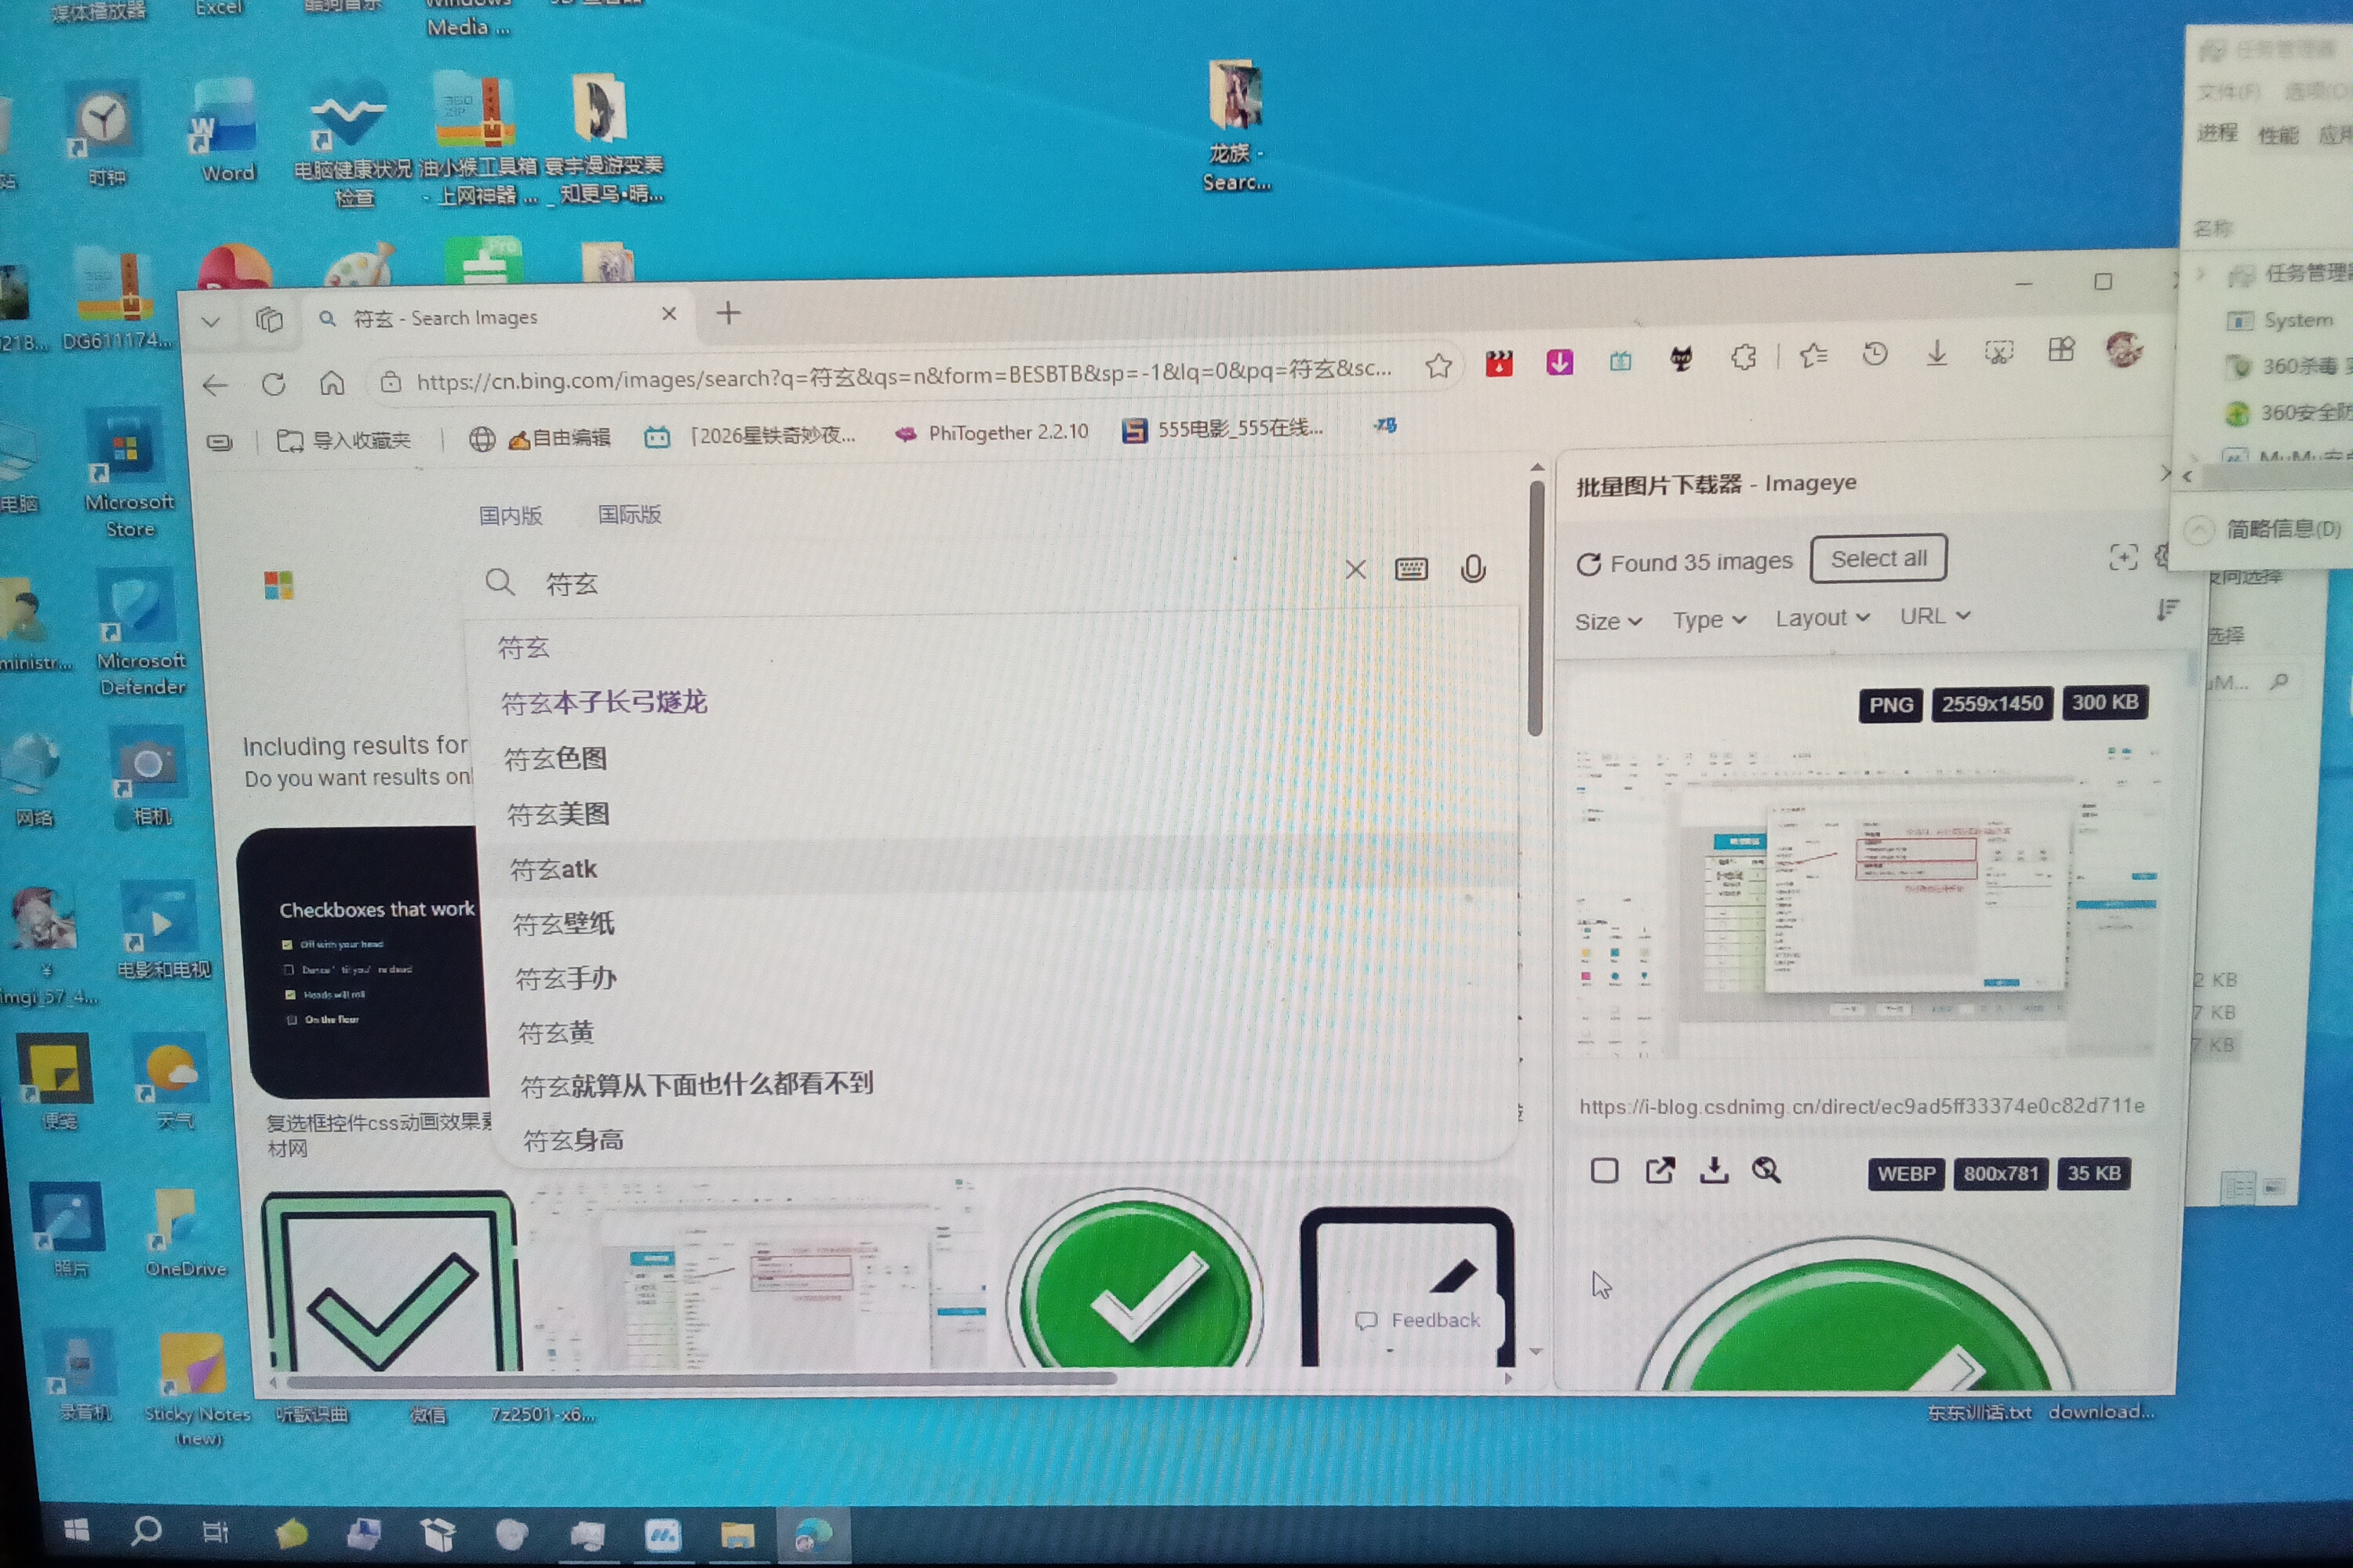Open the URL filter dropdown in Imageye
This screenshot has width=2353, height=1568.
click(x=1935, y=616)
